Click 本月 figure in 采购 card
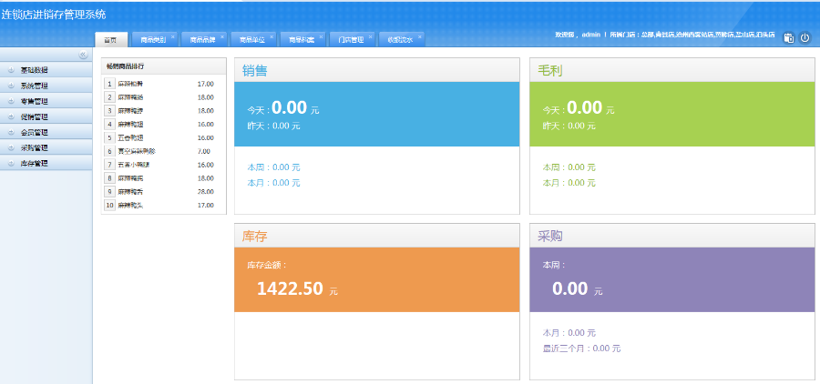 [569, 333]
